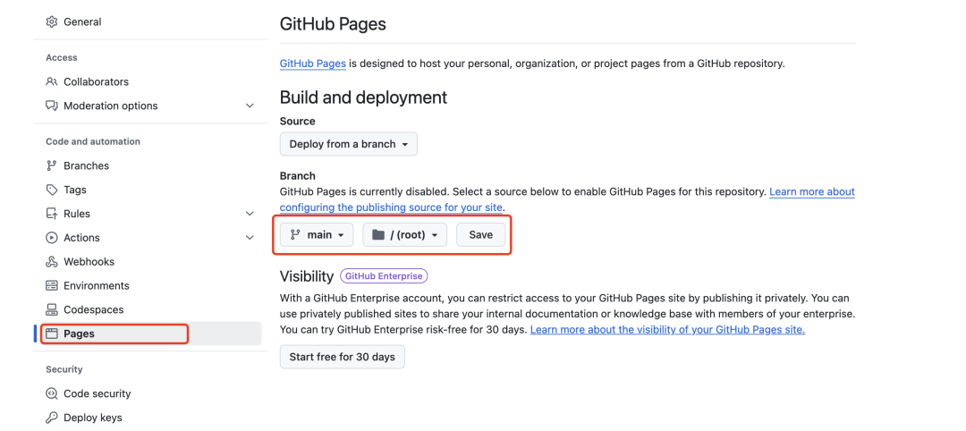The image size is (966, 431).
Task: Click the branch icon in main dropdown
Action: (295, 234)
